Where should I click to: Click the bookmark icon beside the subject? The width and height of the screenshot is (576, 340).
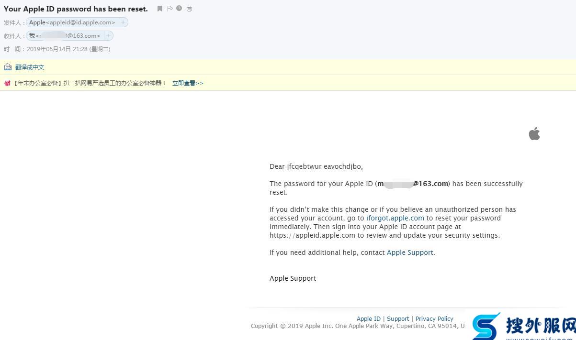pos(160,9)
